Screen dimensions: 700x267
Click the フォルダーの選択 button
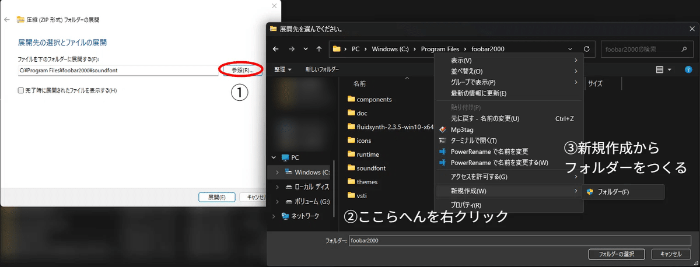(x=617, y=254)
